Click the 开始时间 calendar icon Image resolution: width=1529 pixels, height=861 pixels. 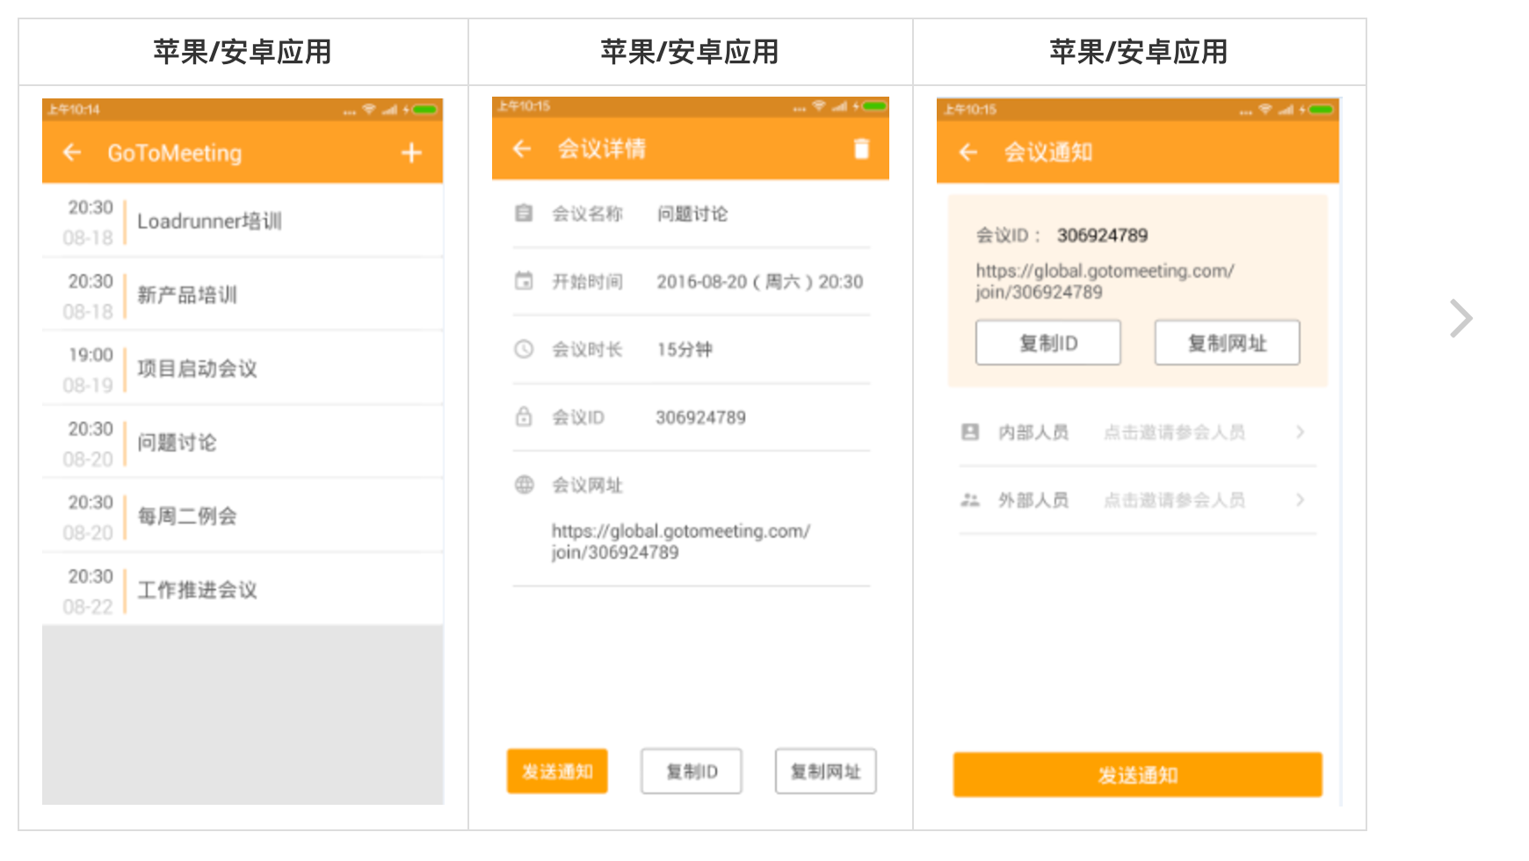click(524, 281)
